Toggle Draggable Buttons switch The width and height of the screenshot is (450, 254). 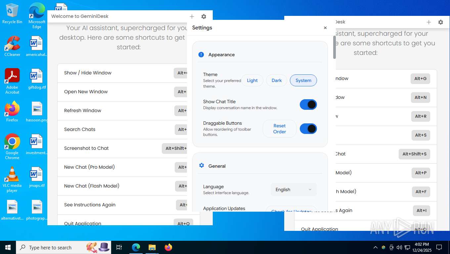[x=308, y=129]
